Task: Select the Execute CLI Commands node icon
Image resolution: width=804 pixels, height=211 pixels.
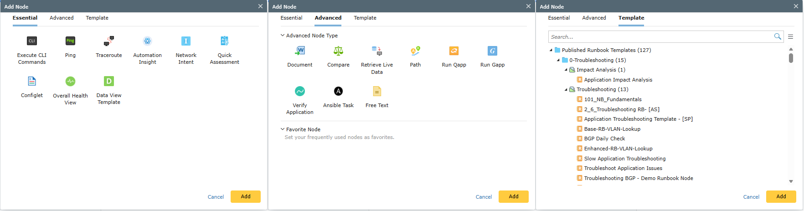Action: (32, 41)
